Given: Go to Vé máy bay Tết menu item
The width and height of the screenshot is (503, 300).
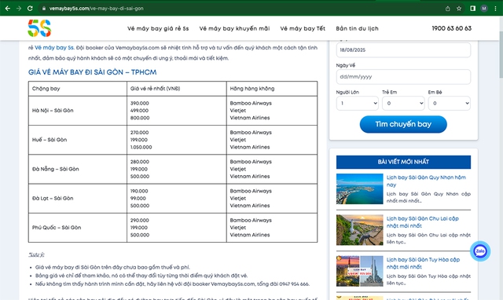Looking at the screenshot, I should [303, 28].
